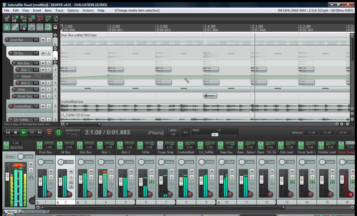Click the red Undo arrow icon
The width and height of the screenshot is (357, 216).
point(40,19)
